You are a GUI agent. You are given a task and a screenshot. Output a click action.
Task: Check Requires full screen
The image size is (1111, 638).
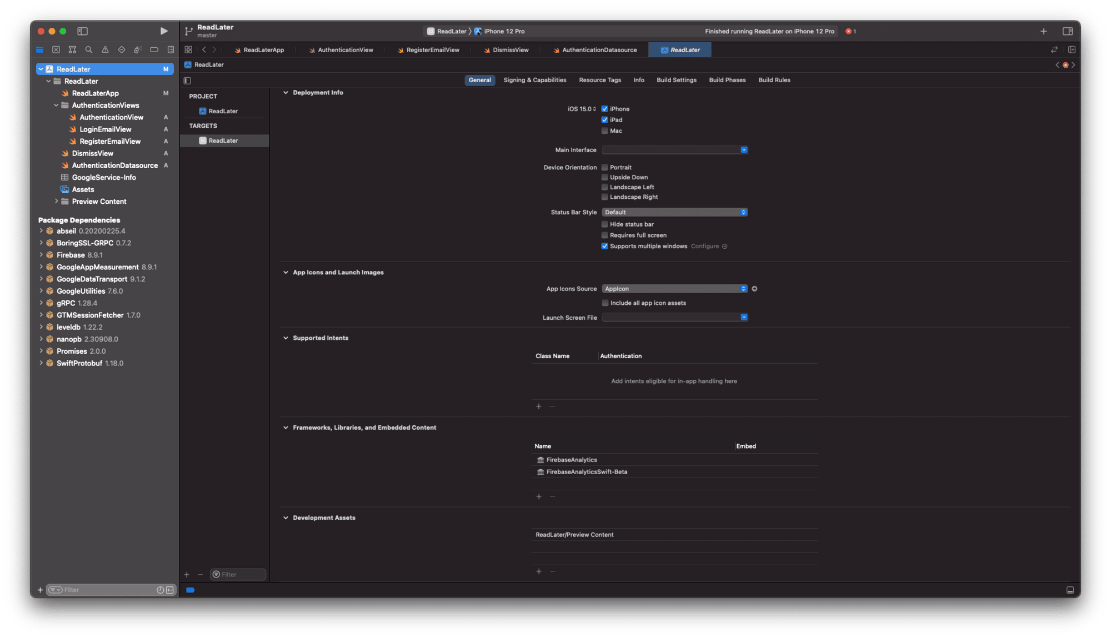[x=605, y=235]
